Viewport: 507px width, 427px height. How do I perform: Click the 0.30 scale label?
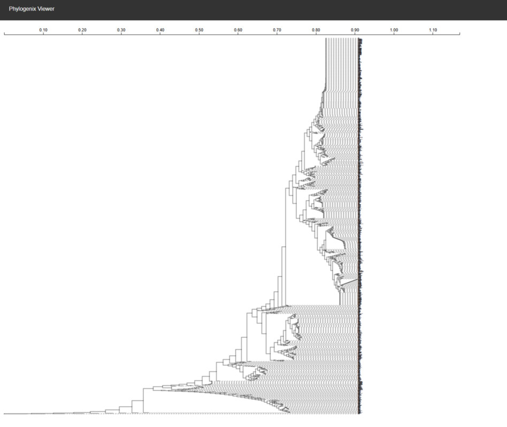(121, 30)
